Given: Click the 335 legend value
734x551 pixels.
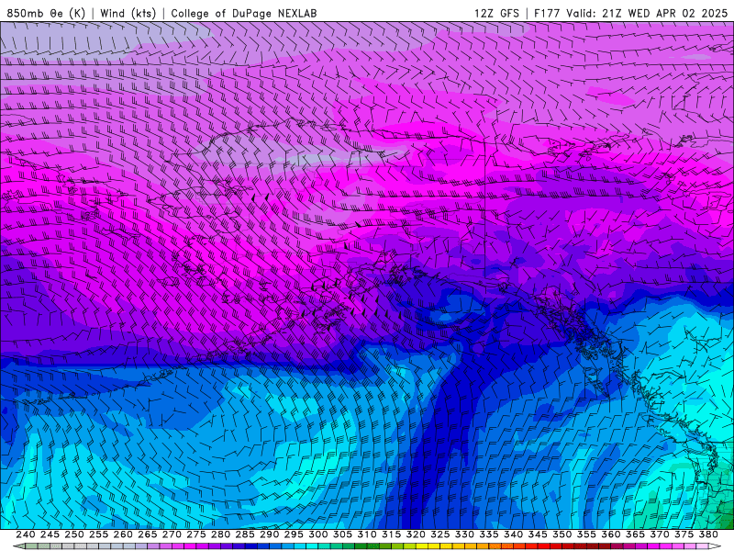Looking at the screenshot, I should pos(489,534).
